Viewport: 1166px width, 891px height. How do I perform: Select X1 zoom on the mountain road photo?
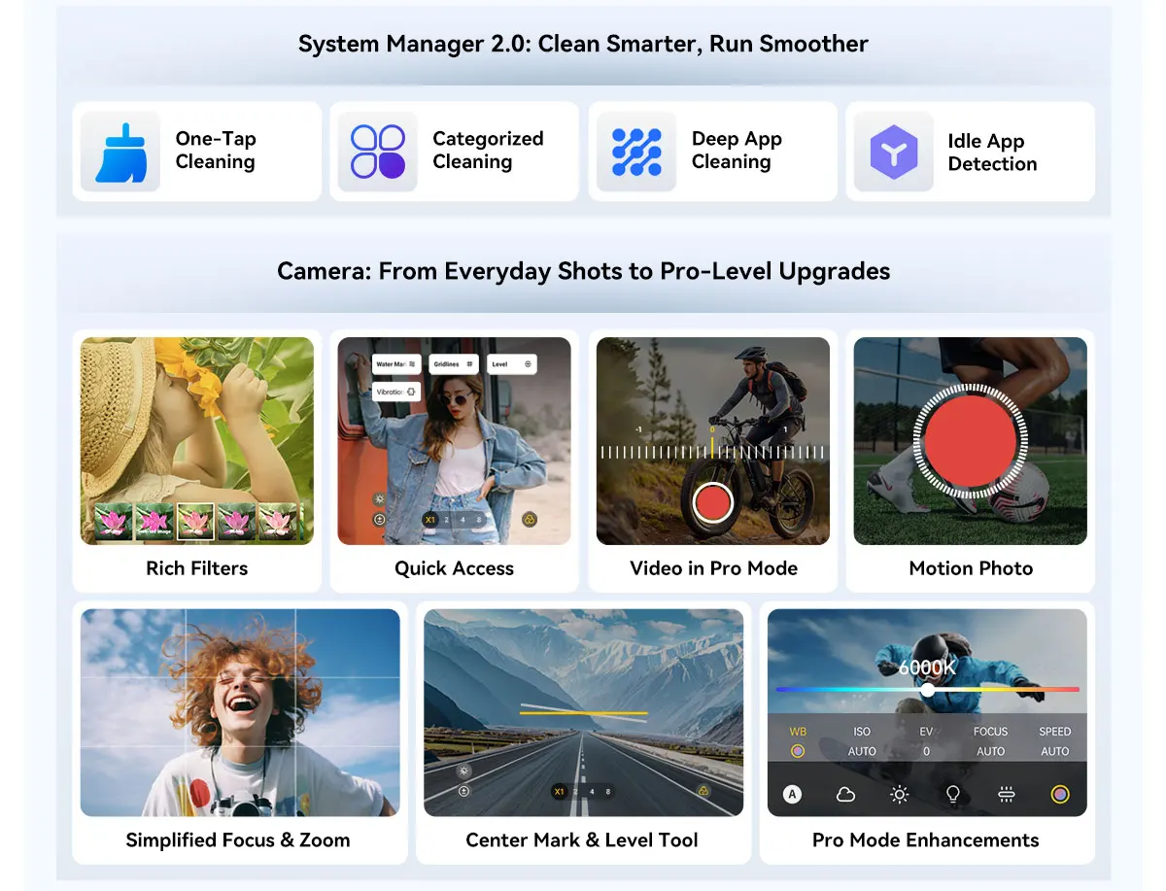coord(559,792)
